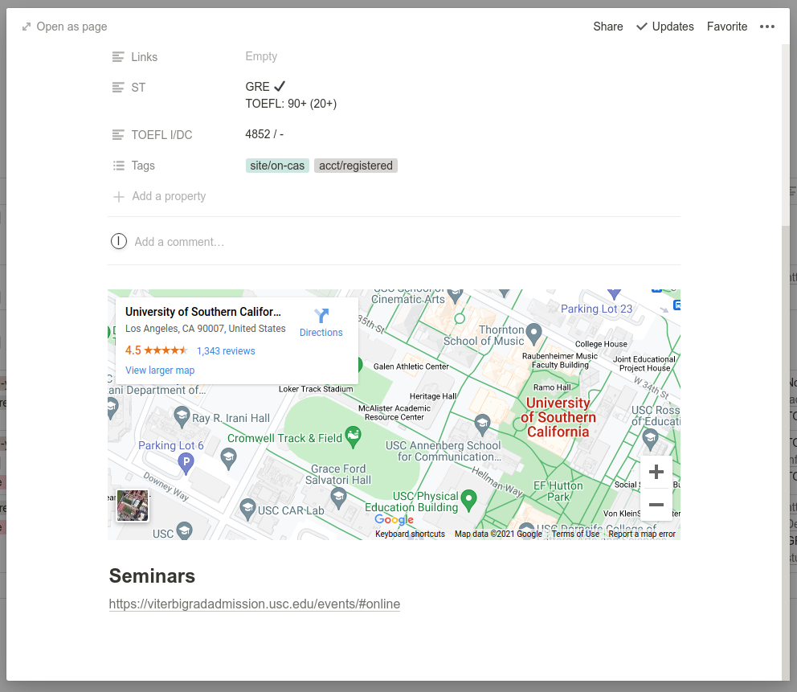Edit the '4852 / -' TOEFL I/DC value
Viewport: 797px width, 692px height.
coord(264,134)
